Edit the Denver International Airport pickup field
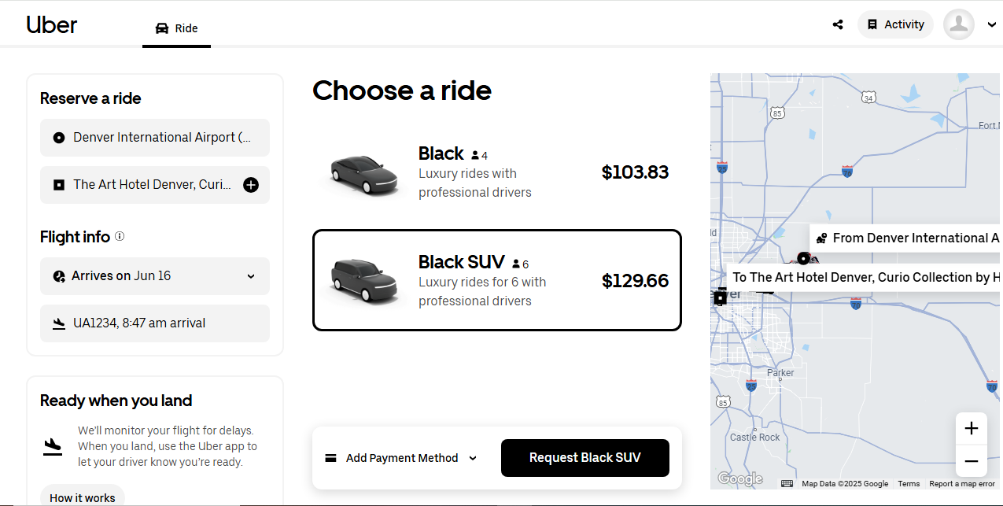1003x506 pixels. click(155, 138)
